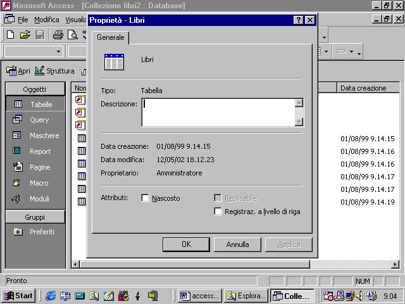Open dropdown arrow right of dialog on toolbar
This screenshot has height=304, width=405.
click(324, 37)
